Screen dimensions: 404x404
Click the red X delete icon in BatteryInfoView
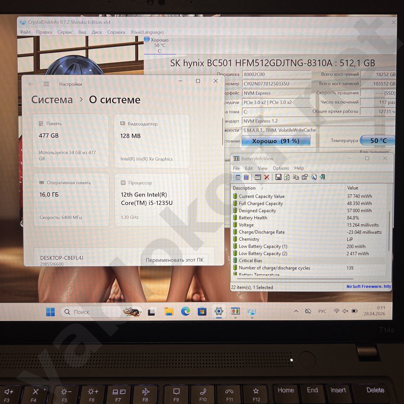tap(267, 177)
